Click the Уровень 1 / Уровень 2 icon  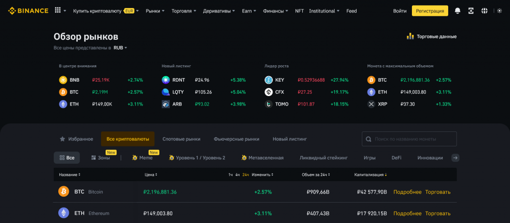point(171,158)
